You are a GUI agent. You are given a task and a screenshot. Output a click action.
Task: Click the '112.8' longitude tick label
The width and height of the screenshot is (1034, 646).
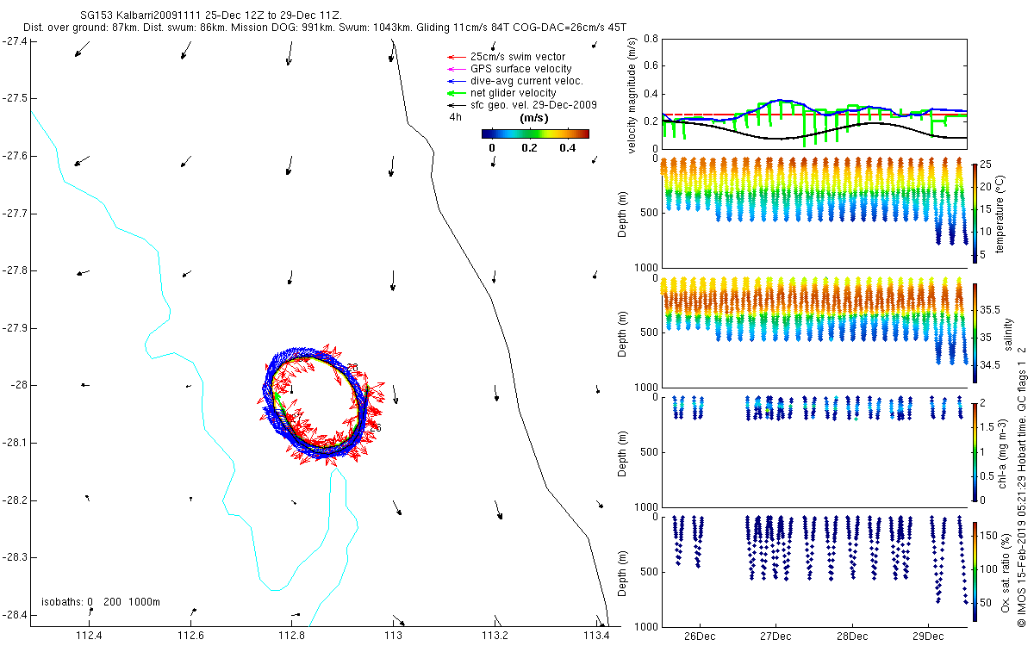(x=292, y=637)
